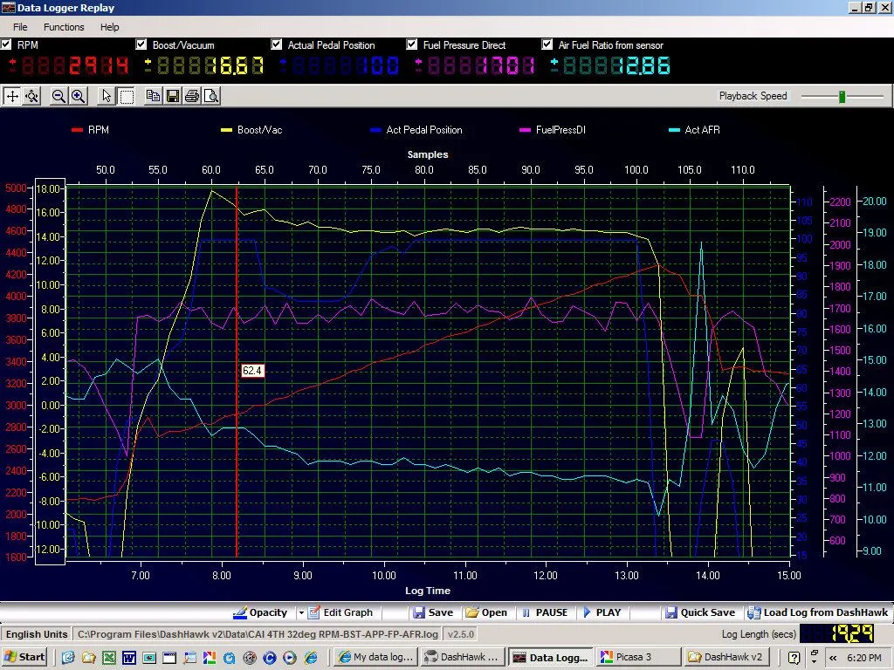The height and width of the screenshot is (670, 894).
Task: Click the floppy disk save icon in toolbar
Action: [x=172, y=97]
